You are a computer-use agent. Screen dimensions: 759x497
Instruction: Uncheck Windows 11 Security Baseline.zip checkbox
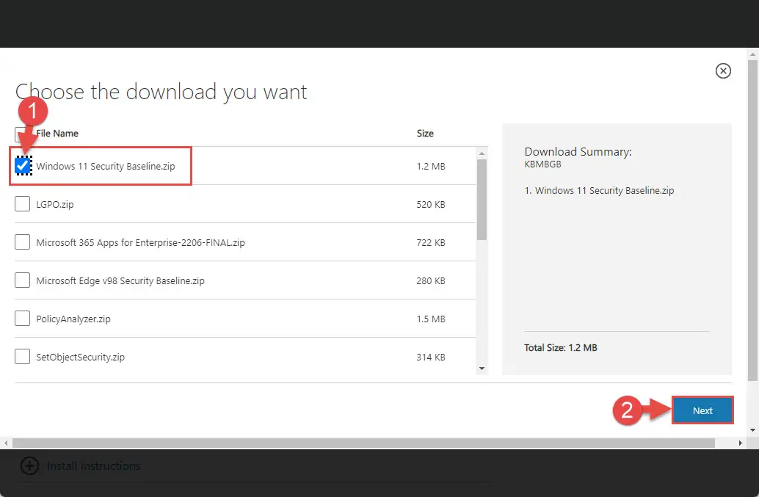click(23, 165)
